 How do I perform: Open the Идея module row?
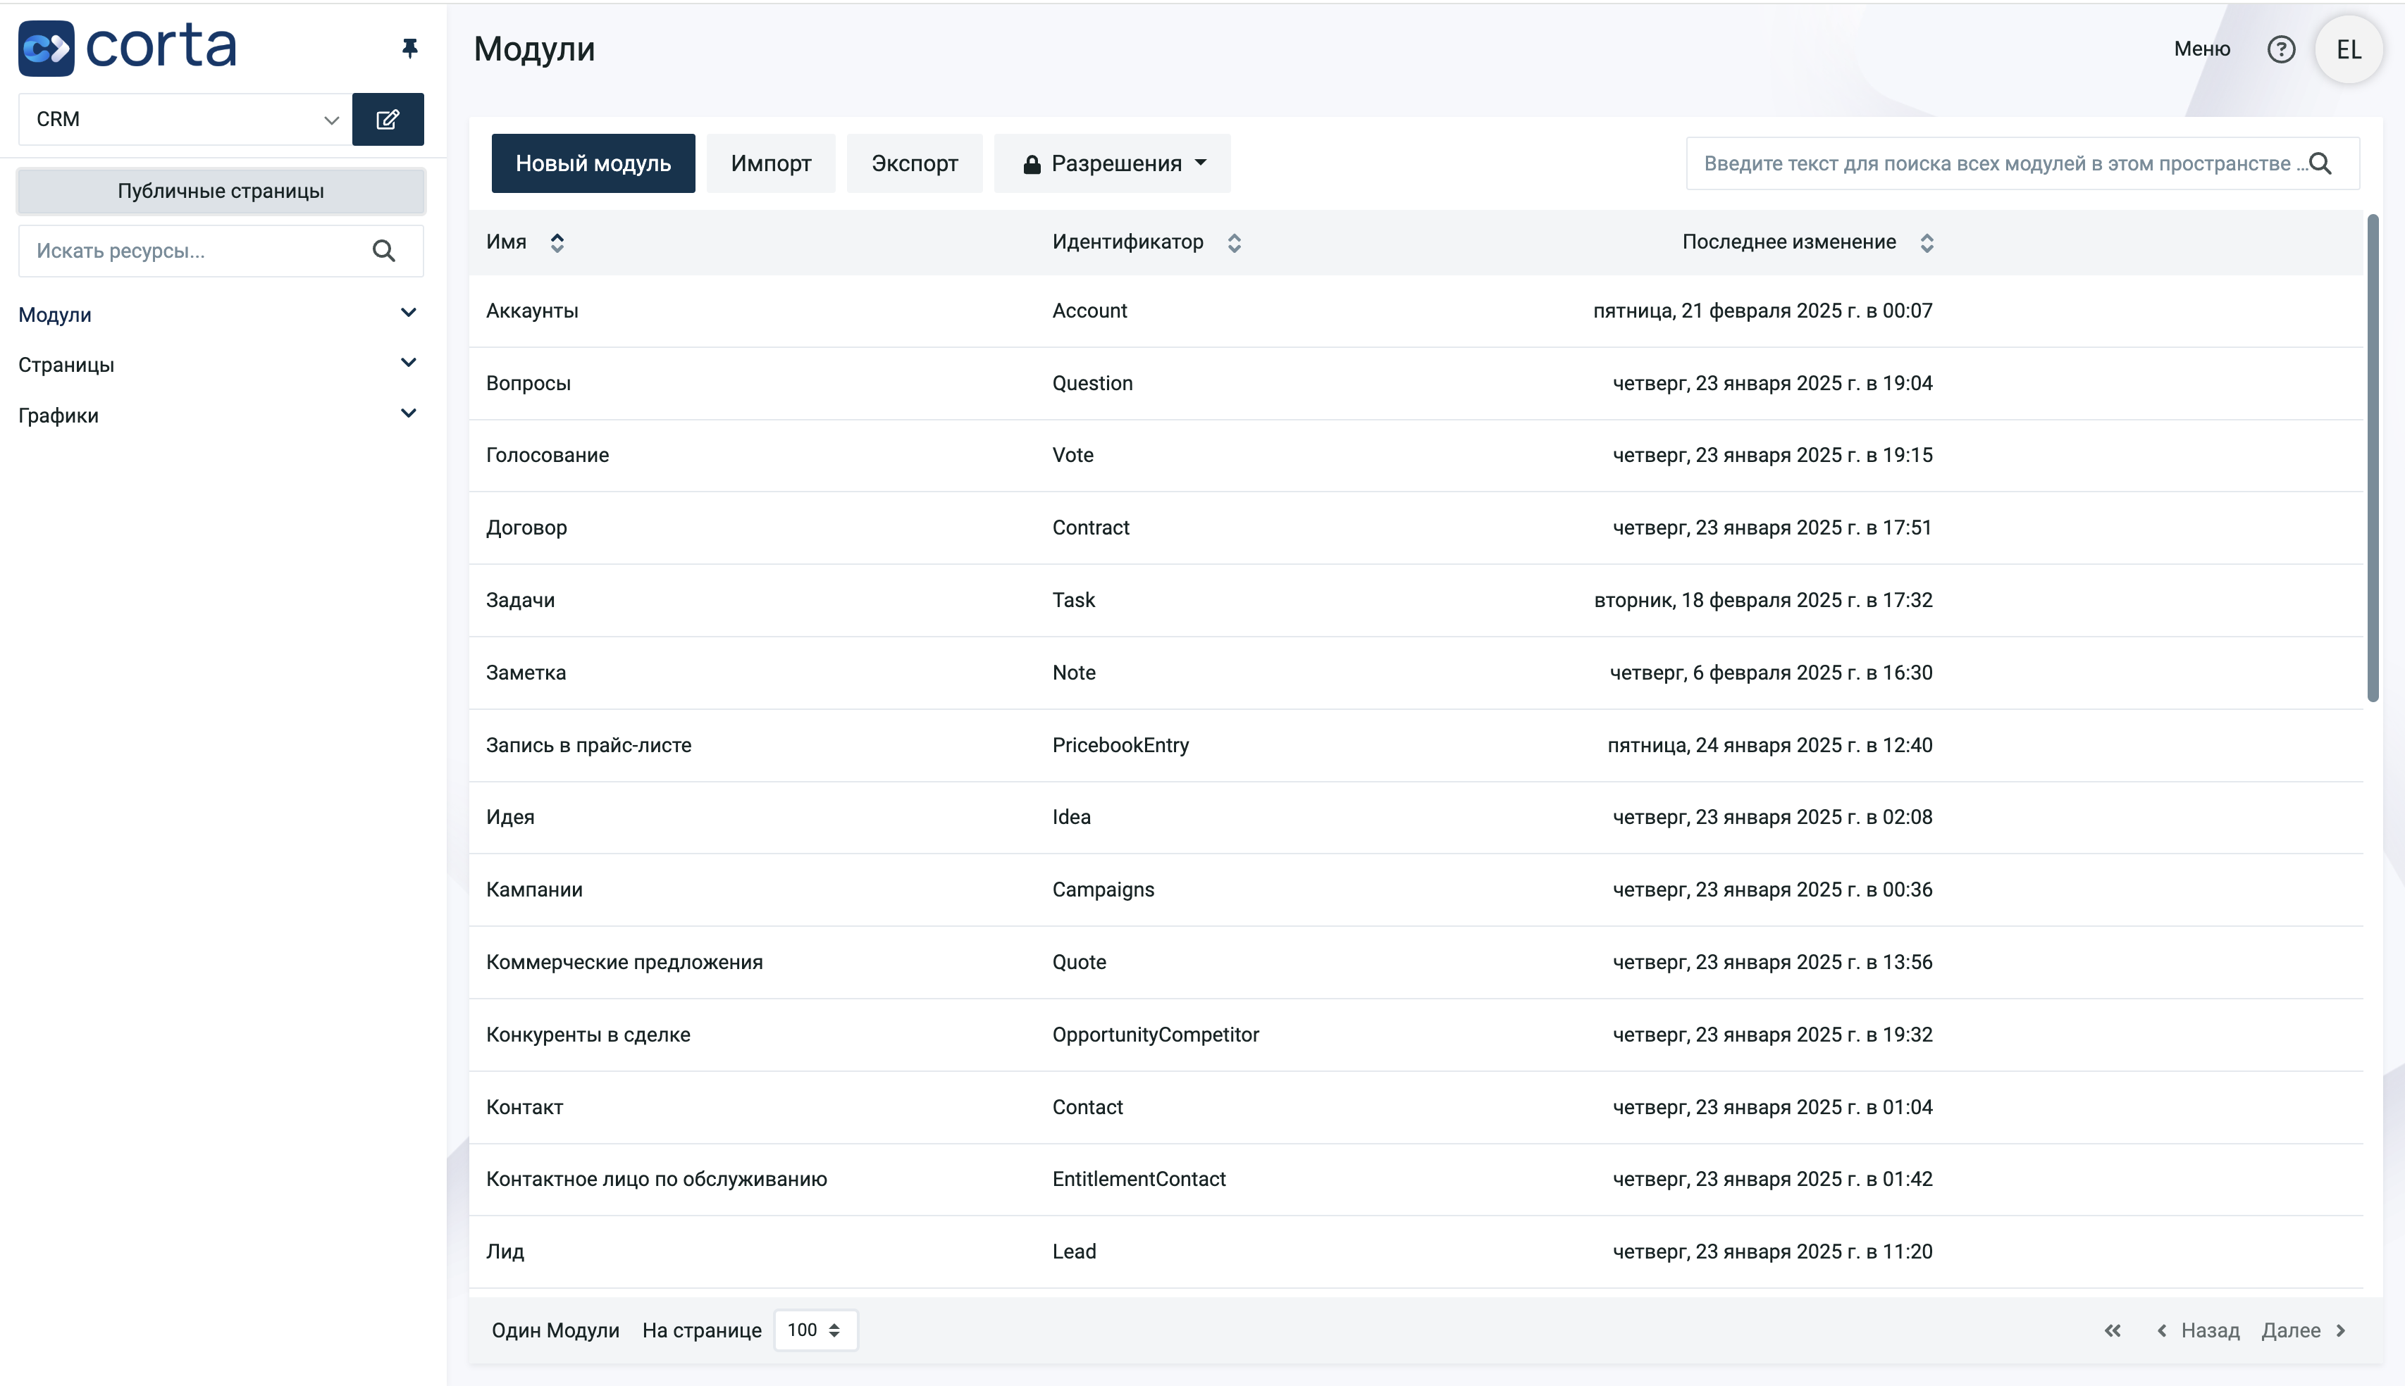tap(1416, 818)
